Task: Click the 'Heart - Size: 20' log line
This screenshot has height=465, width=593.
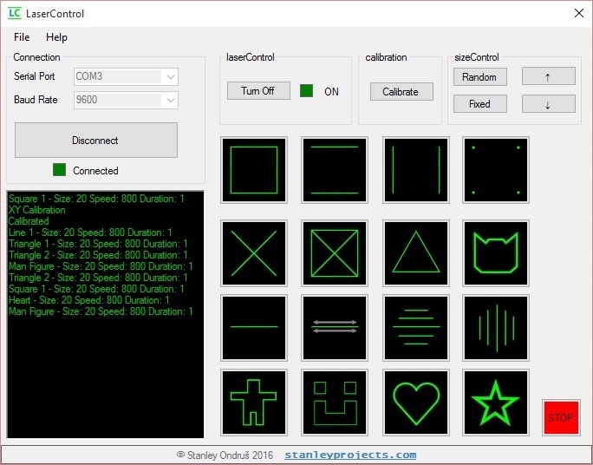Action: [x=89, y=300]
